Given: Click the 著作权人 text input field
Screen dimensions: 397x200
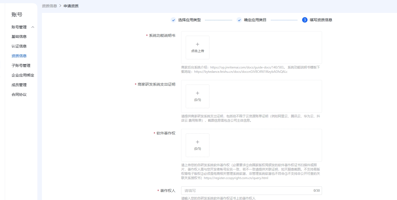Looking at the screenshot, I should [247, 191].
